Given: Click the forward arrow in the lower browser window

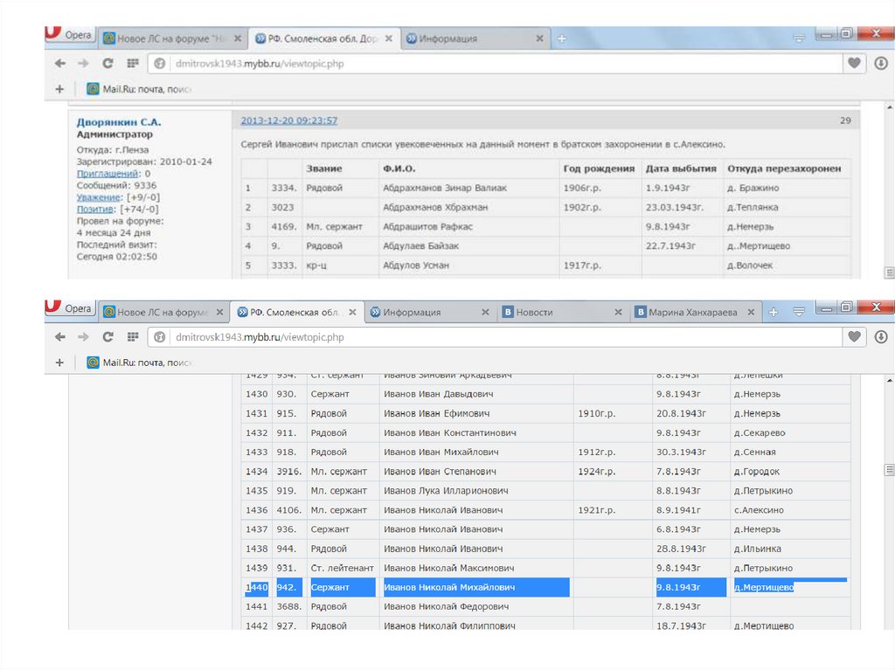Looking at the screenshot, I should tap(83, 336).
